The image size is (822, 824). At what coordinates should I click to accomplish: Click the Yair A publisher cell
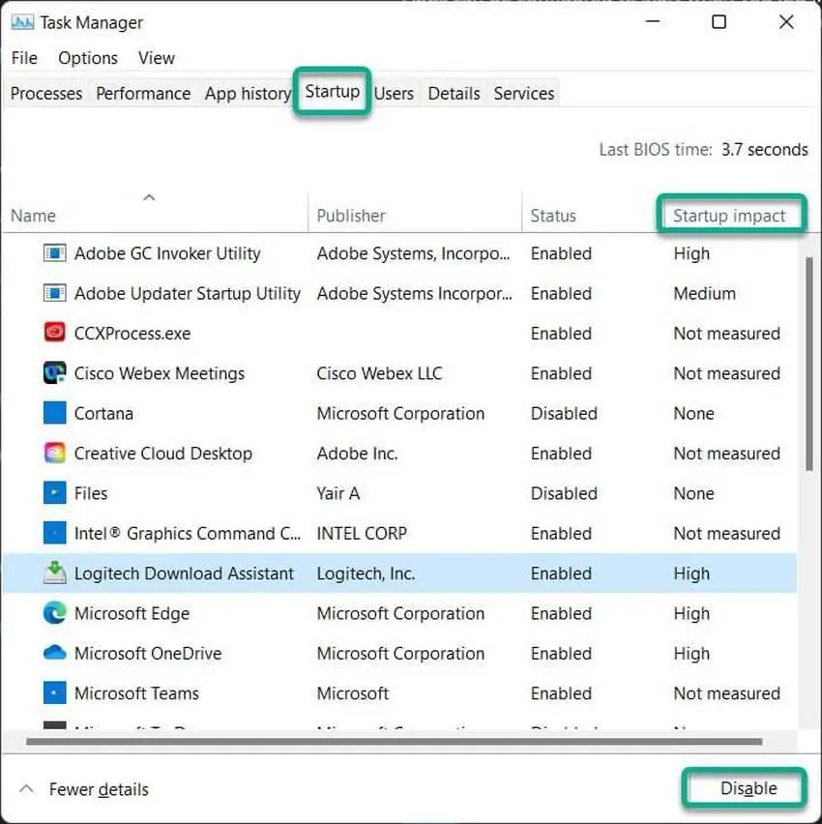click(x=338, y=493)
